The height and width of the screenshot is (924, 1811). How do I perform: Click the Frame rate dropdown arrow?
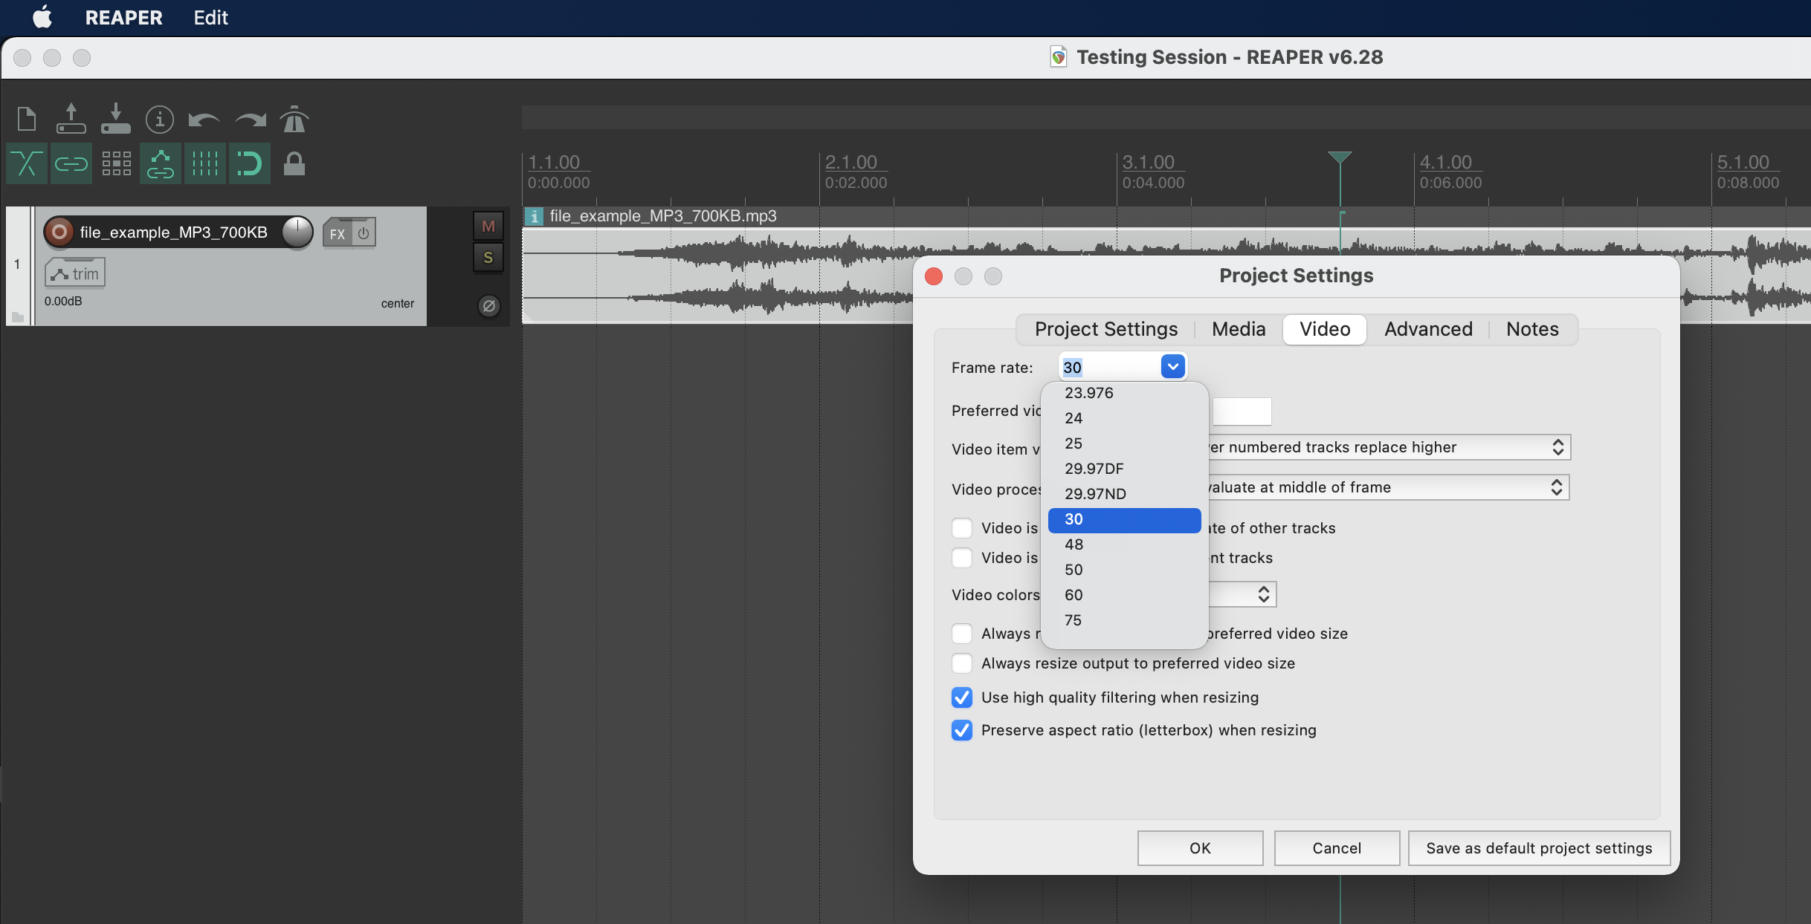coord(1172,367)
